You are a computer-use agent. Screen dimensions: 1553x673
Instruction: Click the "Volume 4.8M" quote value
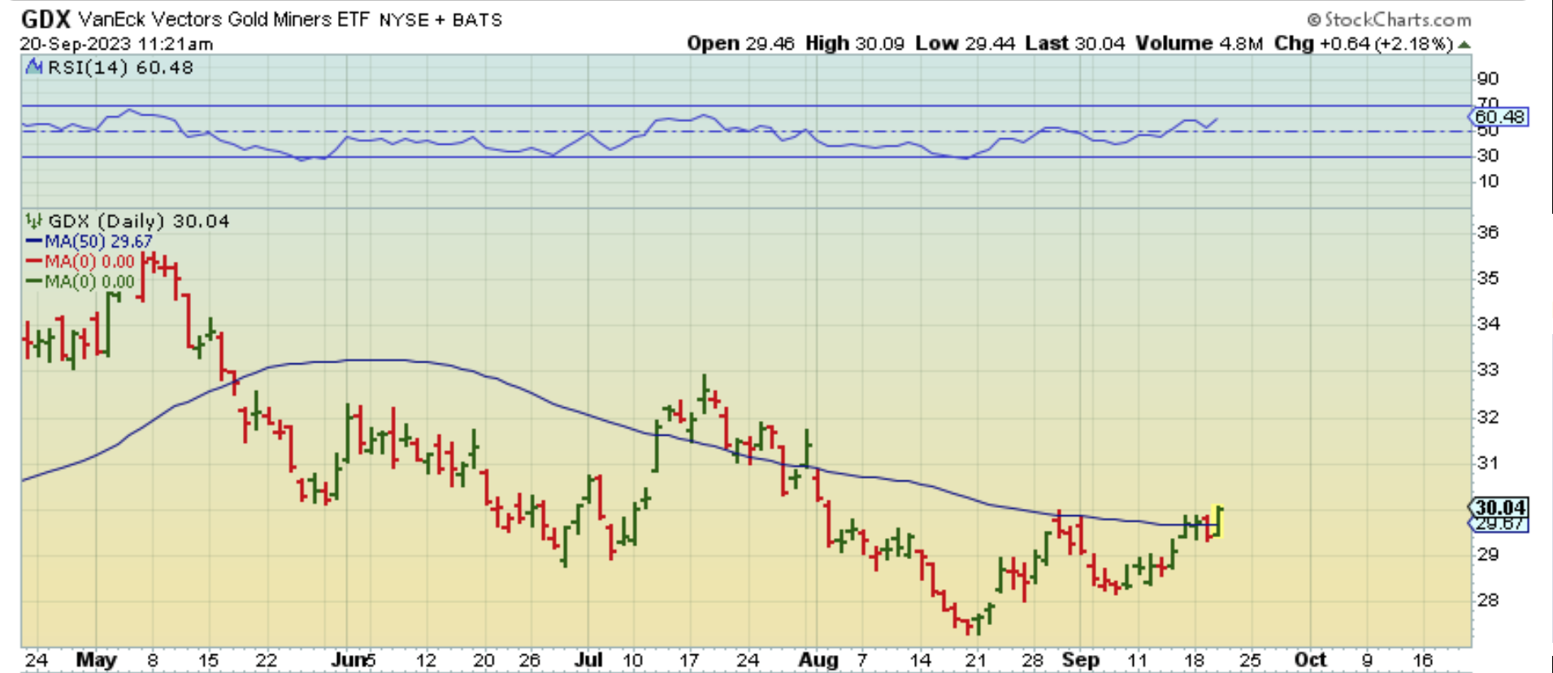pos(1199,43)
